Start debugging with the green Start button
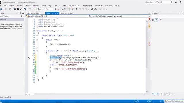This screenshot has width=184, height=103. pyautogui.click(x=38, y=9)
